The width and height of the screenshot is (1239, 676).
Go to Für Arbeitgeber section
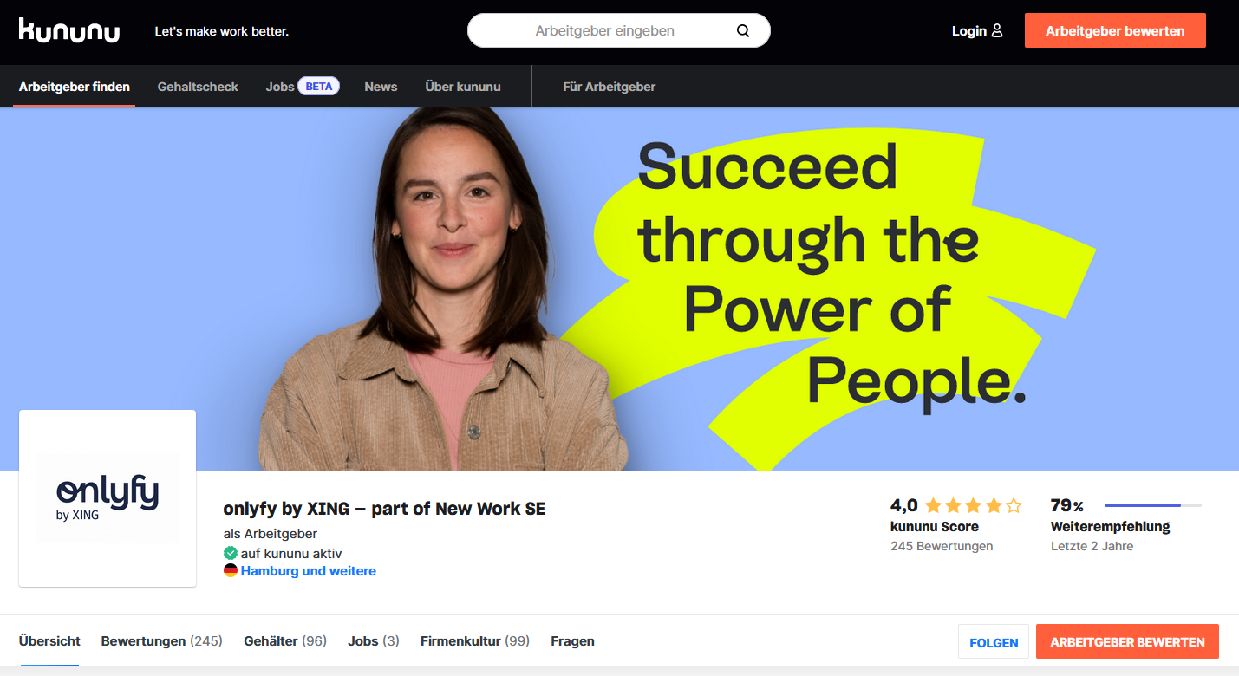609,87
